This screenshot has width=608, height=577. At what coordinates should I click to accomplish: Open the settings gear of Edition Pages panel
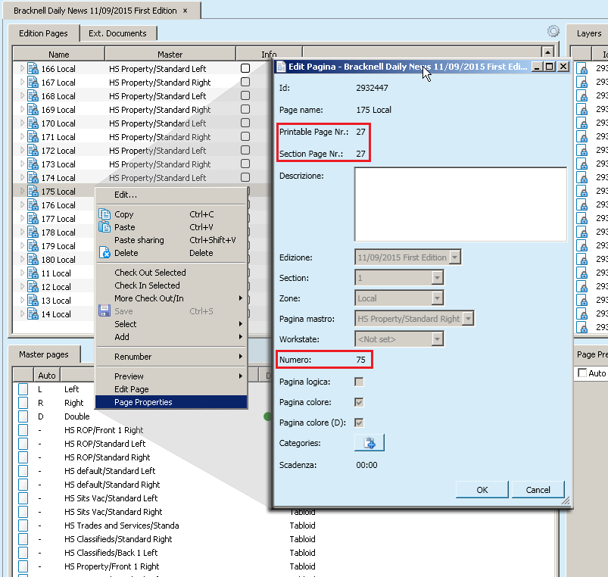pos(553,31)
